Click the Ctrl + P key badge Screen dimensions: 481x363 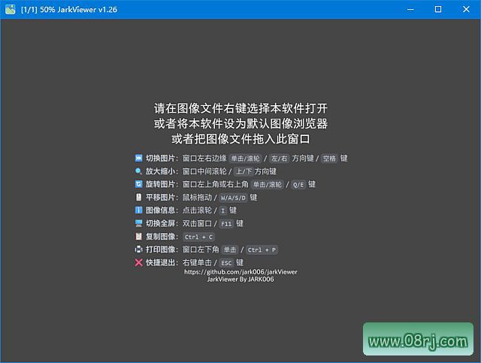(x=262, y=250)
